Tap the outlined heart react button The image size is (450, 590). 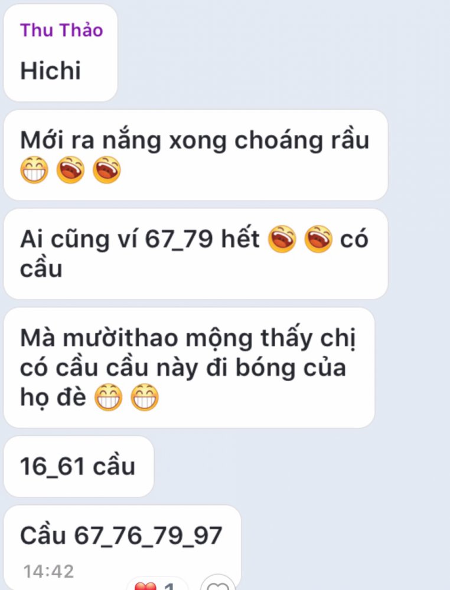[x=218, y=585]
